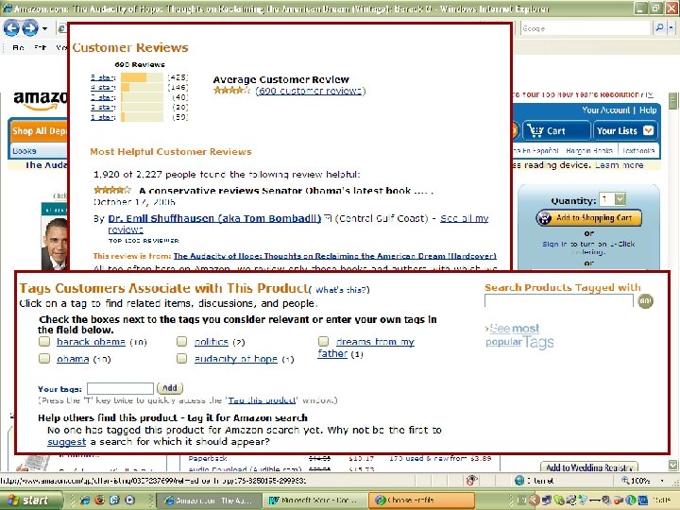This screenshot has height=510, width=680.
Task: Open the 2 star reviews link
Action: point(103,108)
